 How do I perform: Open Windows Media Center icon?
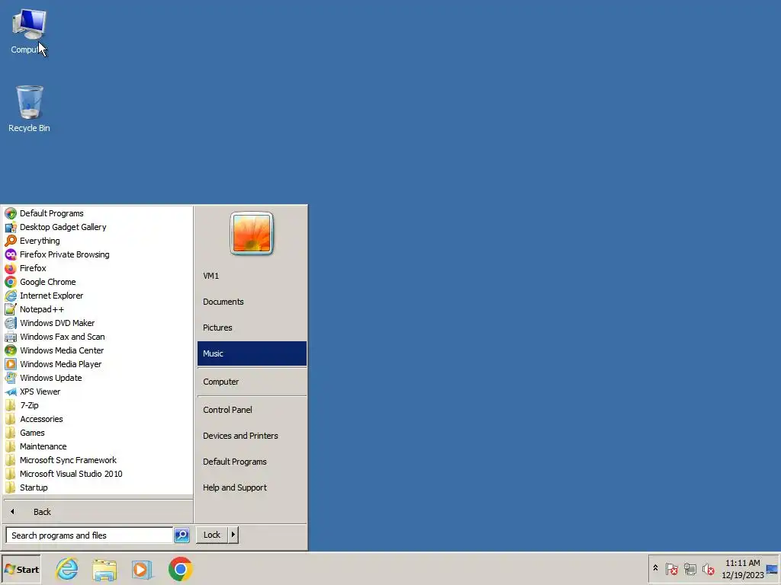(11, 350)
